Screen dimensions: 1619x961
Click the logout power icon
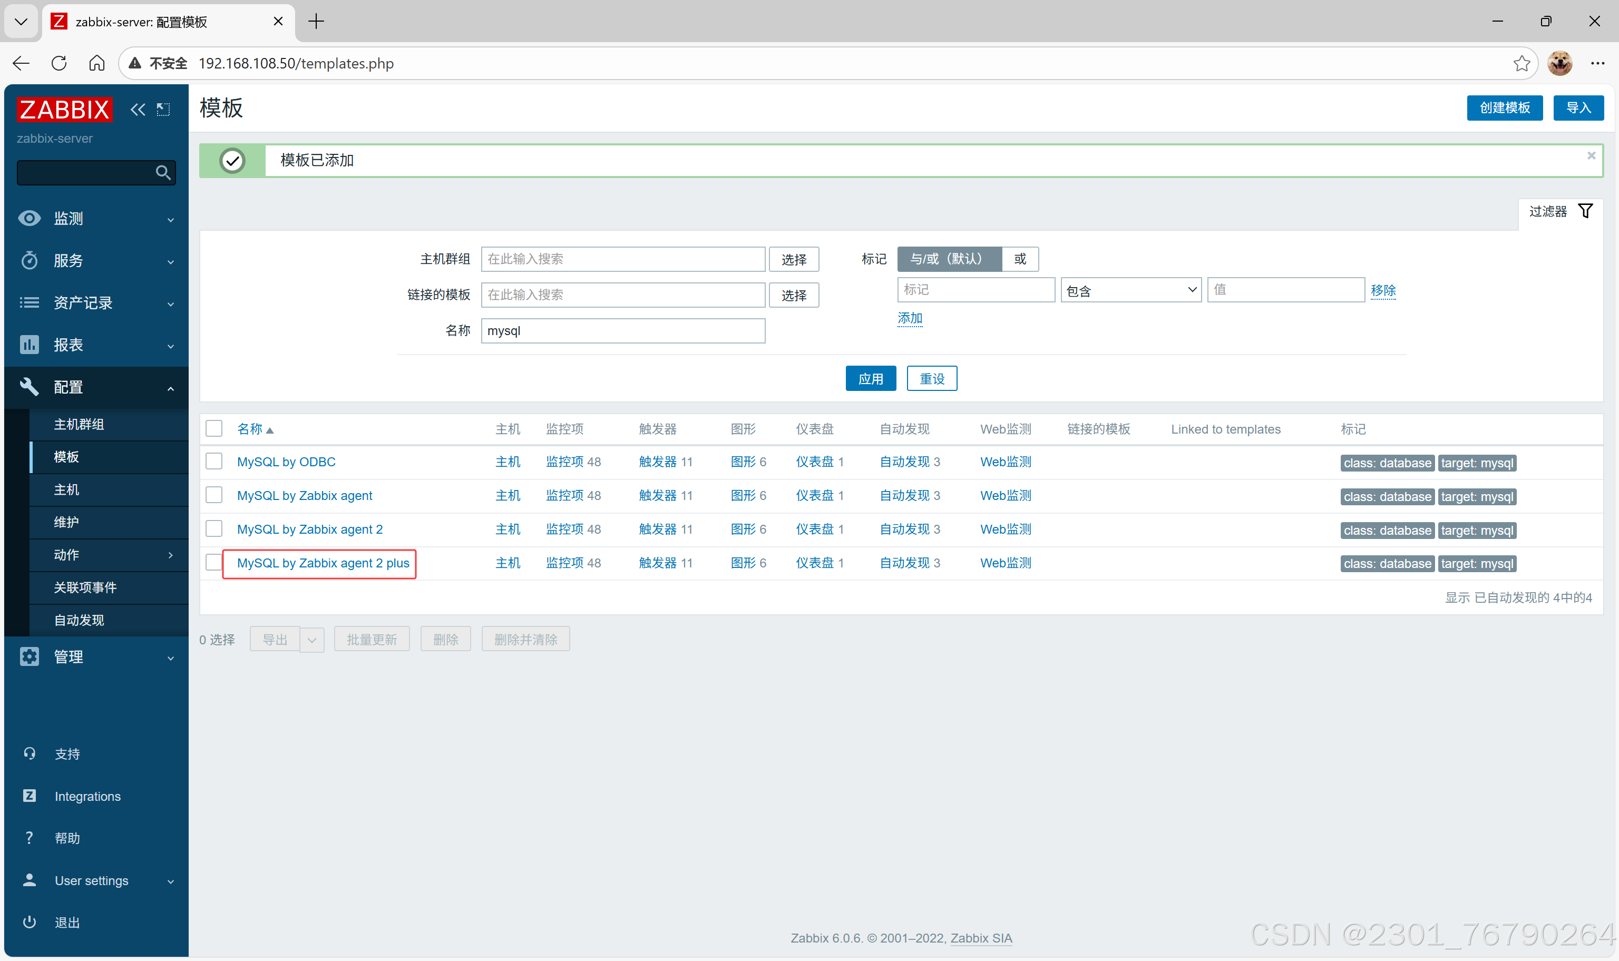click(29, 921)
